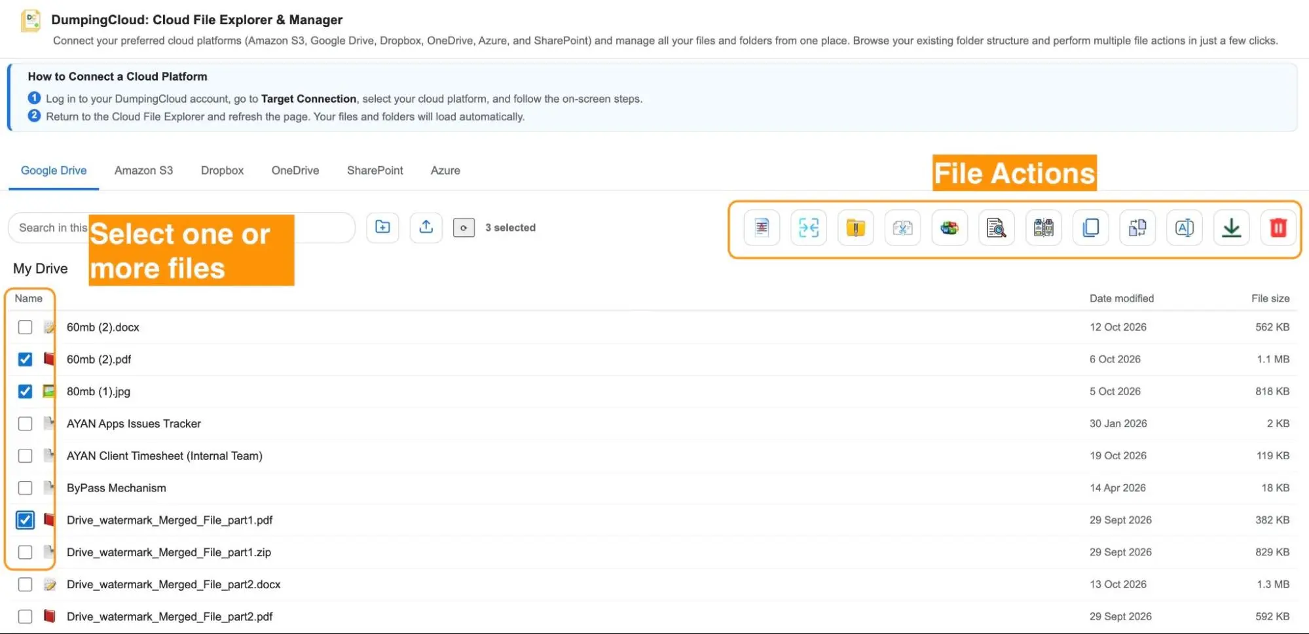
Task: Click the colorful Office convert icon
Action: [949, 228]
